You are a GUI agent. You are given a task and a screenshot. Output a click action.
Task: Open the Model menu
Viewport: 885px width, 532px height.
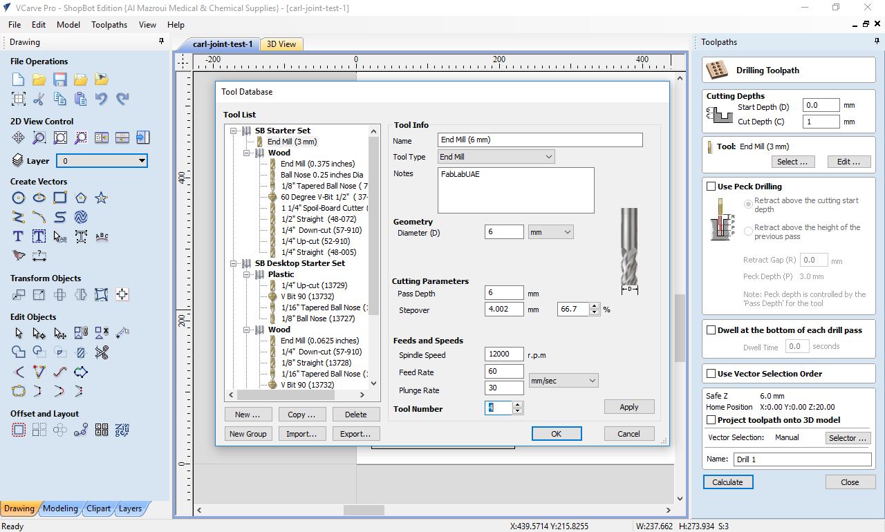point(68,24)
